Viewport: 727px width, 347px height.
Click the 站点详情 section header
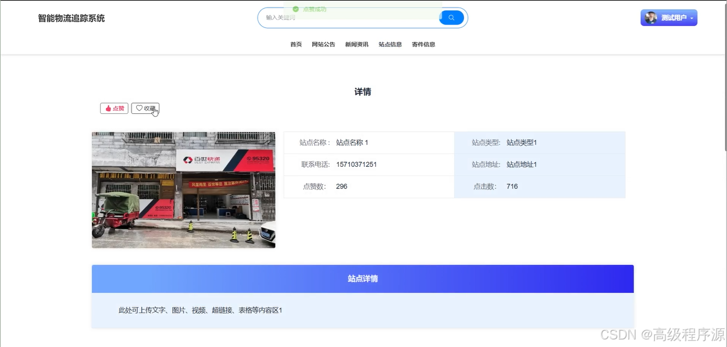[363, 279]
